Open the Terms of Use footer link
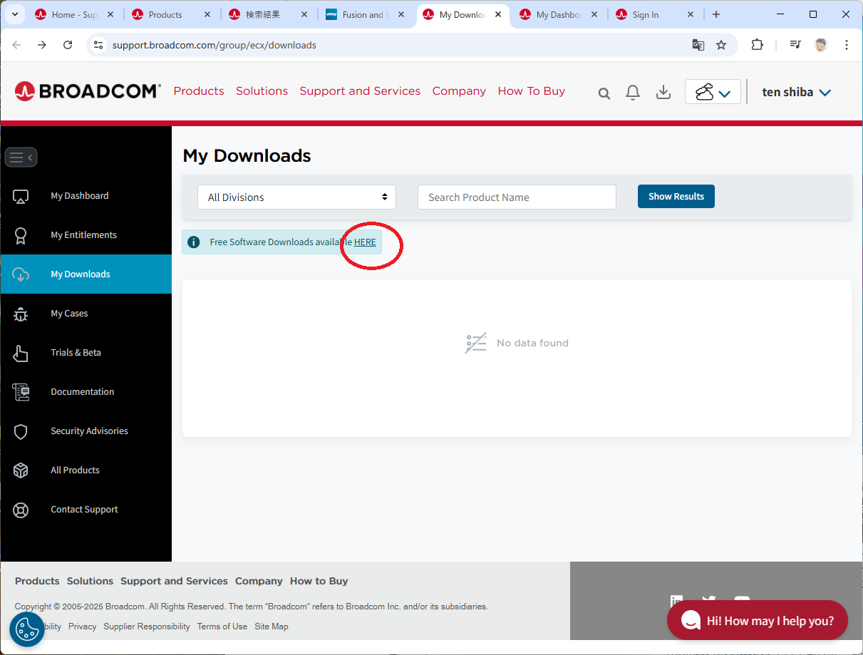This screenshot has height=655, width=863. coord(222,626)
